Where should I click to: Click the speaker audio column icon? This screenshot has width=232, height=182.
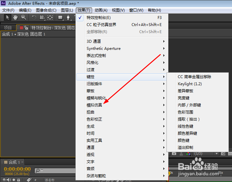point(9,180)
